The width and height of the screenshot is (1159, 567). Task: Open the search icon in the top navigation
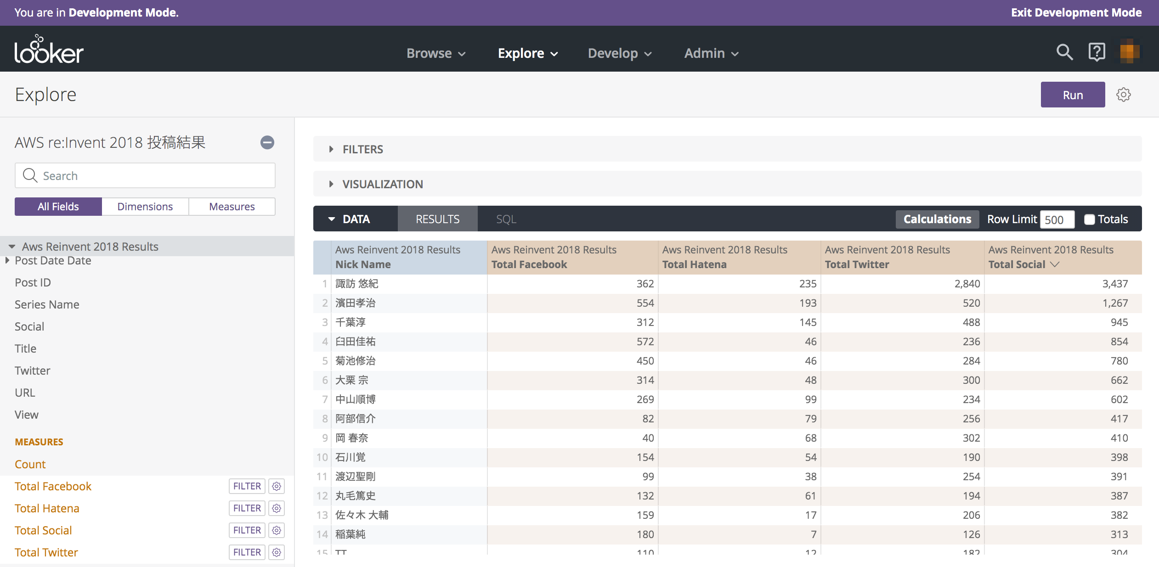(1064, 52)
